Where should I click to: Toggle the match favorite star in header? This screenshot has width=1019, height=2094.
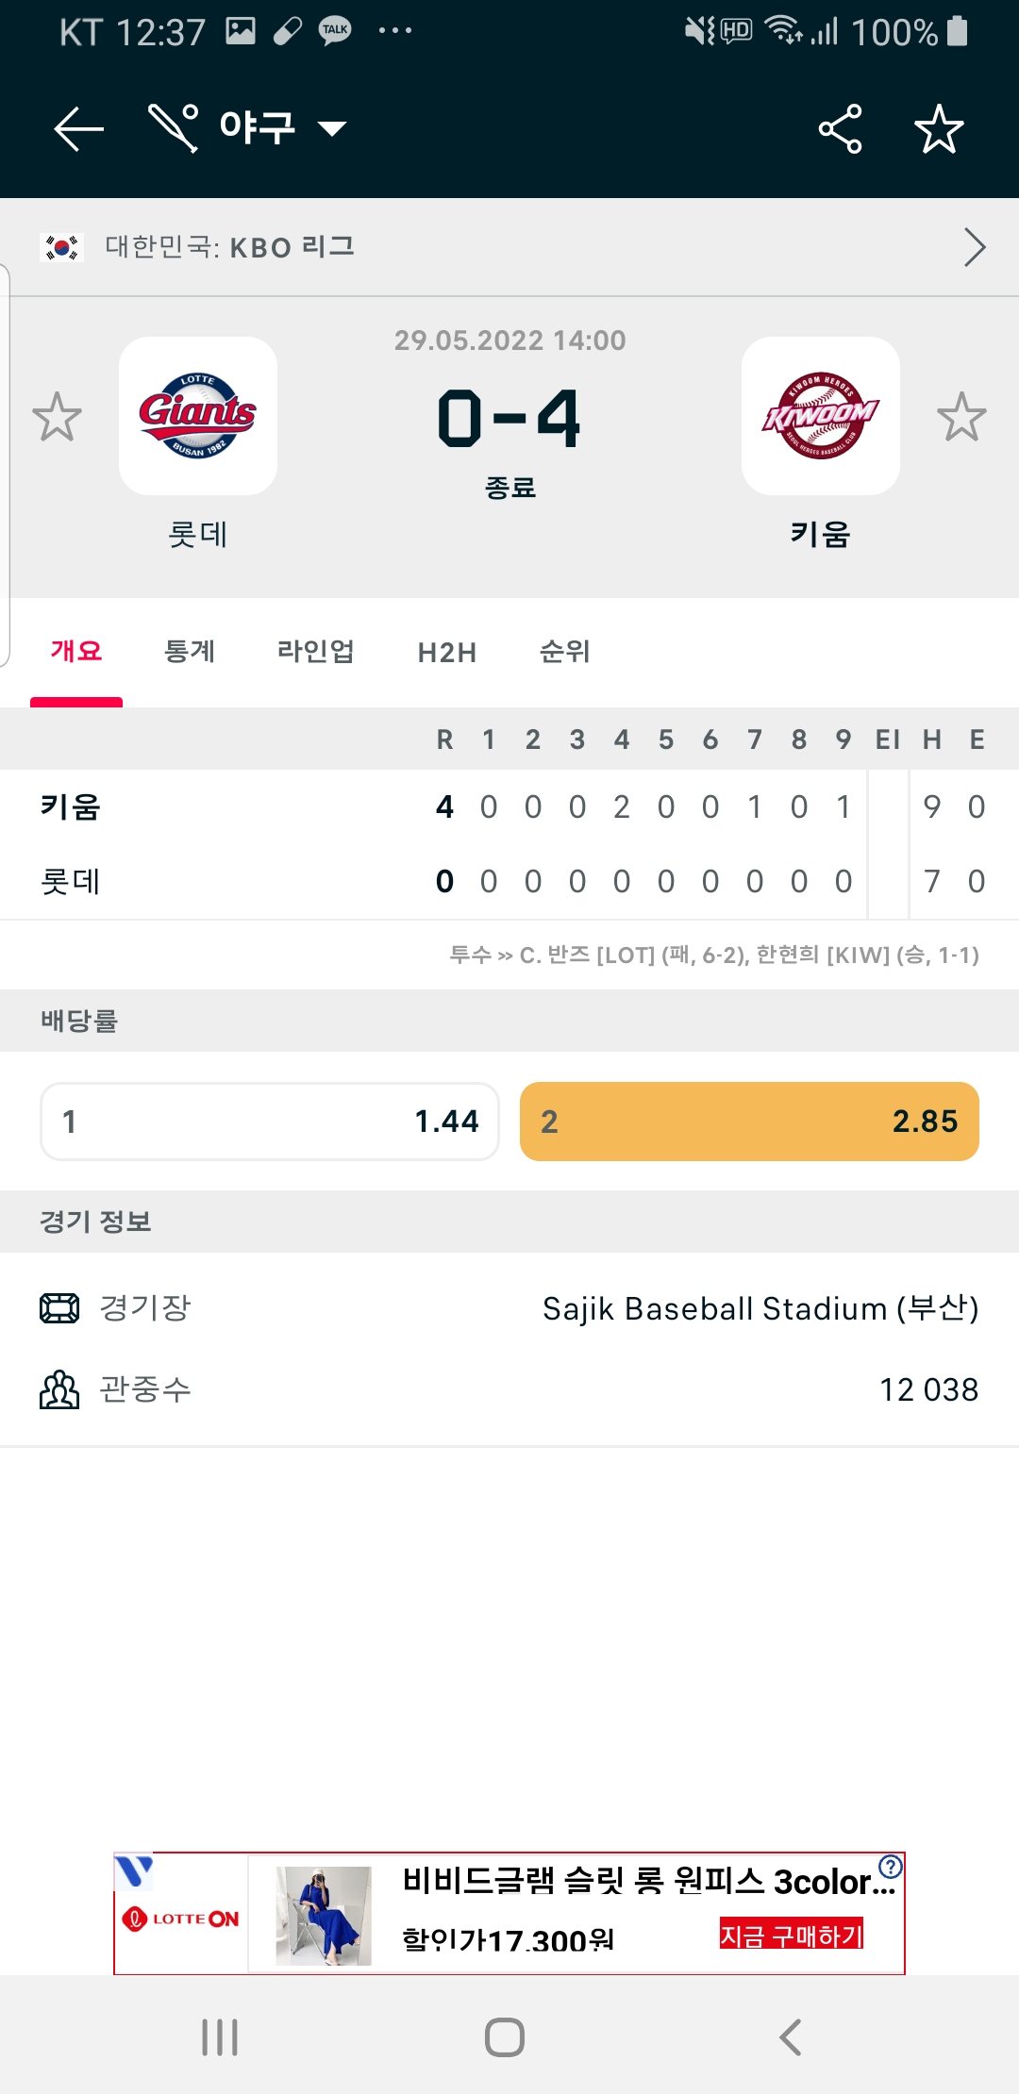click(x=939, y=128)
